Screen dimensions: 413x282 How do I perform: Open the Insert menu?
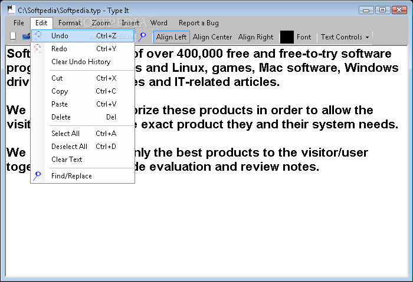point(130,23)
